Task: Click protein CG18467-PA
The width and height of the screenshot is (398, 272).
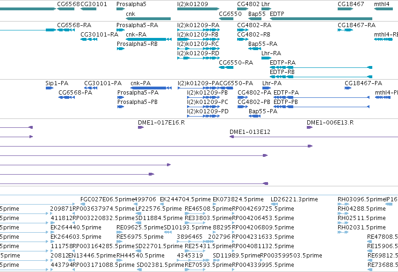Action: point(348,88)
